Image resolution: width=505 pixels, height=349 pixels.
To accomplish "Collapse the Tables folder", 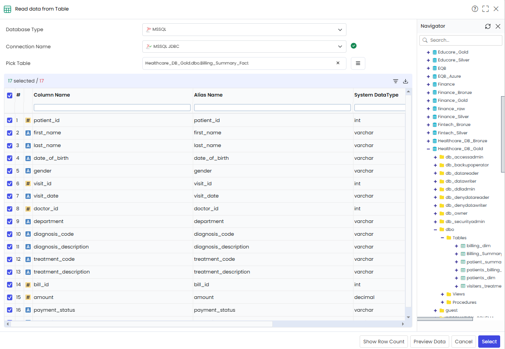I will (x=442, y=238).
